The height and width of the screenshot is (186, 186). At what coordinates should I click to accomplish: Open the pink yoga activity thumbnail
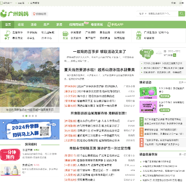click(x=148, y=107)
